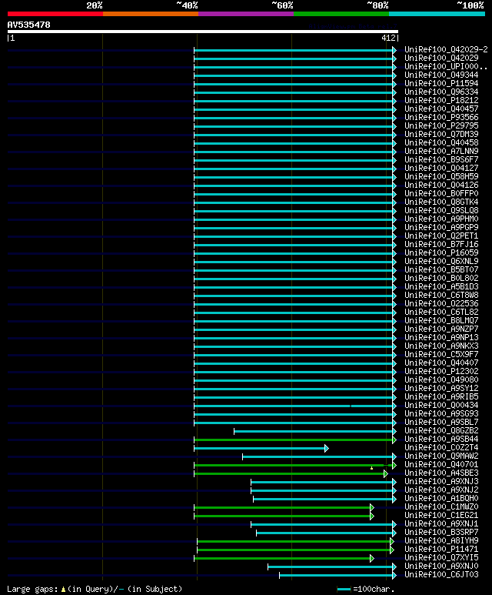The width and height of the screenshot is (492, 595).
Task: Choose UniRef100_Q04126 hit name
Action: pyautogui.click(x=441, y=186)
